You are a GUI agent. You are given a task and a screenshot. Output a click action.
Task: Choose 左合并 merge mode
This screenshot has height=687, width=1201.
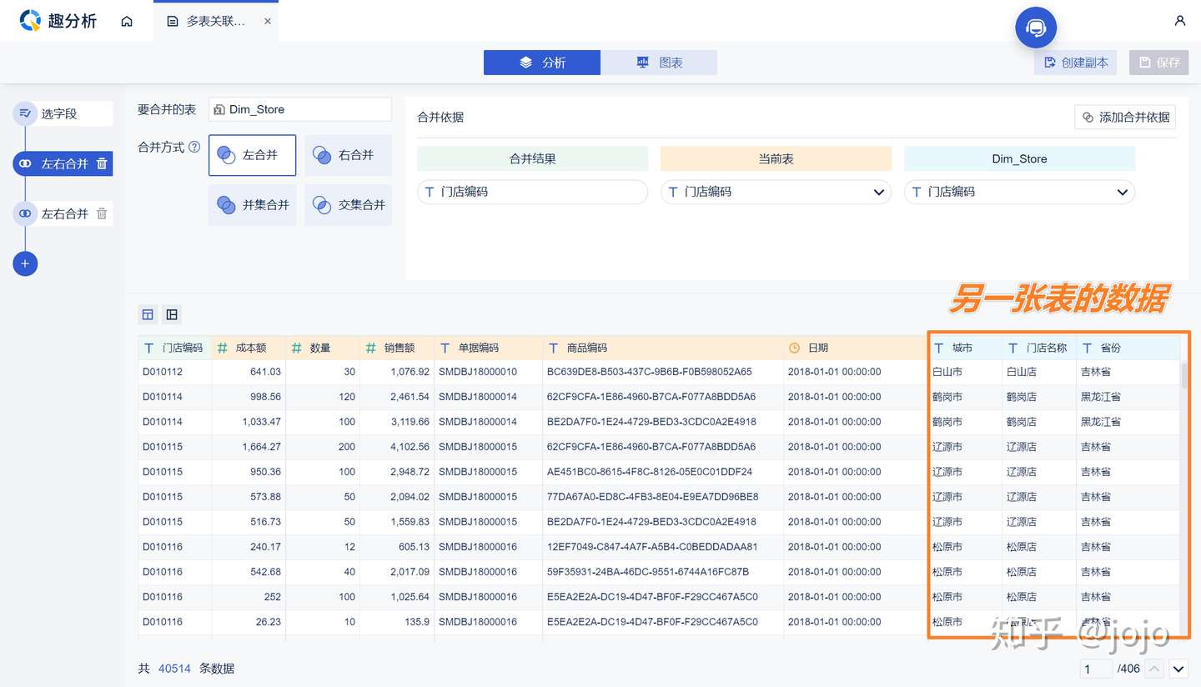252,155
